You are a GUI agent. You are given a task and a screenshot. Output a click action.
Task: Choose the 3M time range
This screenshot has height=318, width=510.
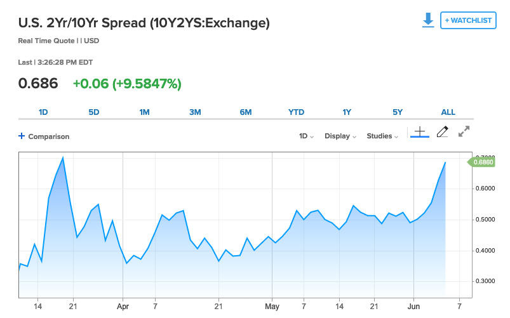click(x=195, y=112)
